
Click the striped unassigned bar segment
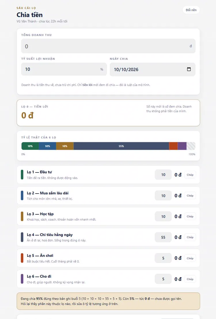point(191,146)
